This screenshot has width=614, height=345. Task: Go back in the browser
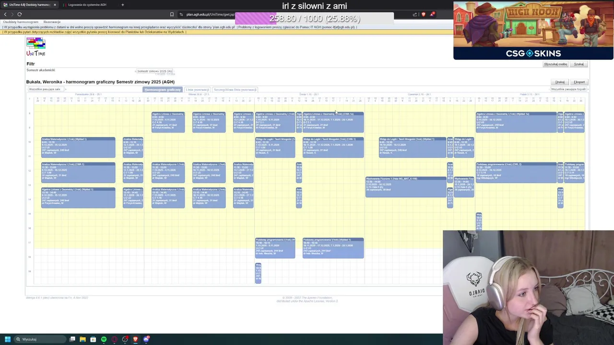[x=5, y=14]
